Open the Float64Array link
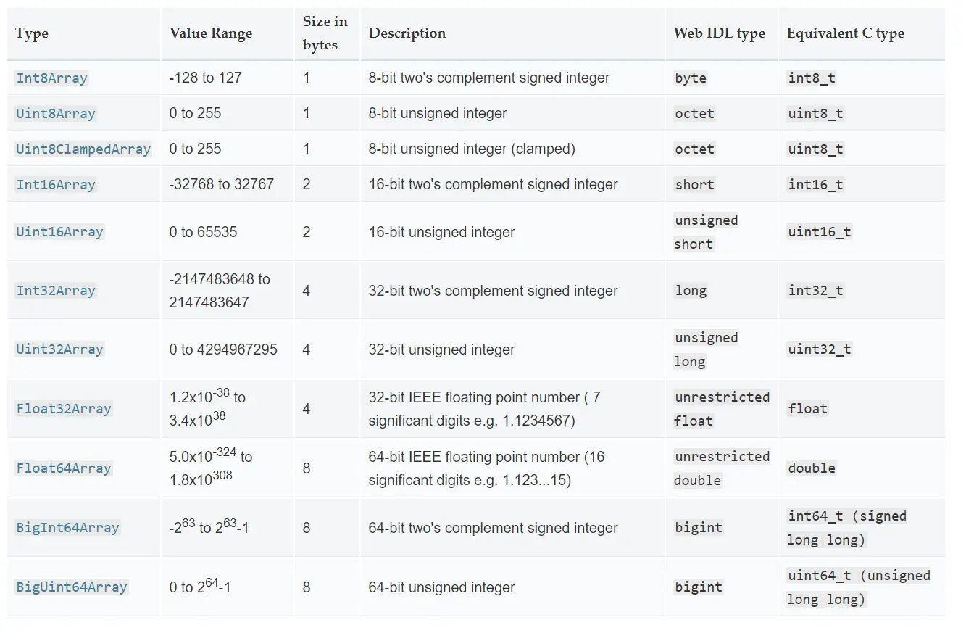The width and height of the screenshot is (966, 633). pyautogui.click(x=64, y=468)
